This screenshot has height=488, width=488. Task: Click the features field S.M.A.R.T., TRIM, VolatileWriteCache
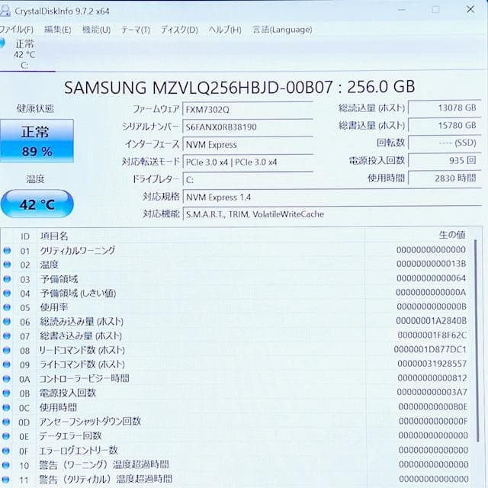click(332, 214)
